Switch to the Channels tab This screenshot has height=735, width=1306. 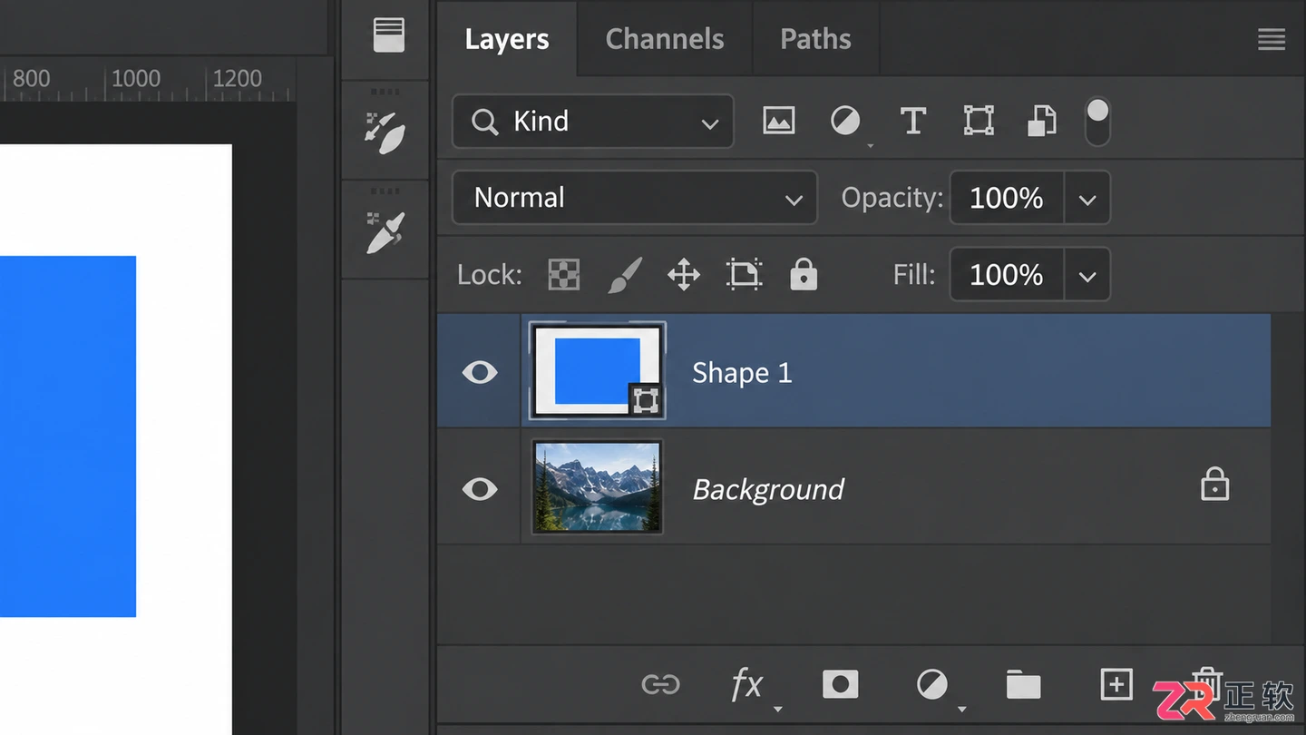point(665,39)
